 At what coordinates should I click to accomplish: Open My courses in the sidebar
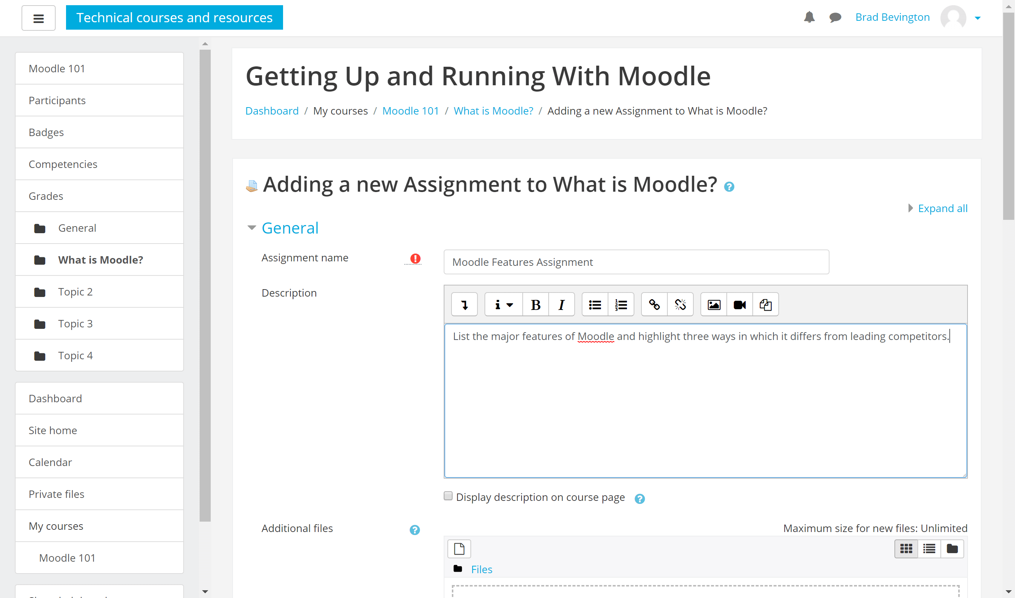(x=99, y=526)
